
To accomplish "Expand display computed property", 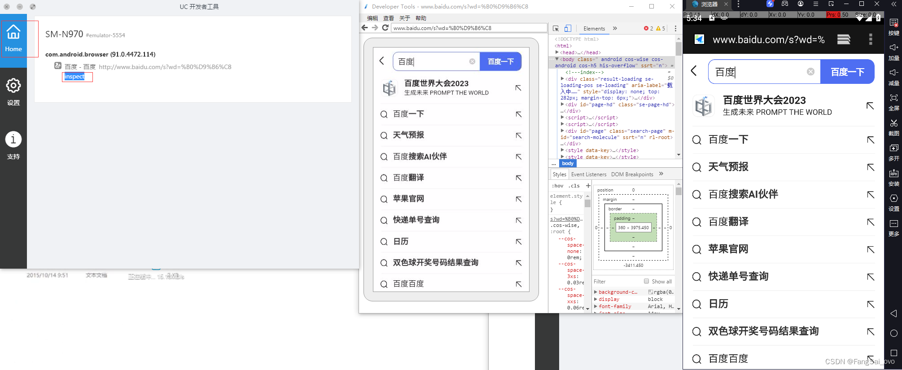I will 596,299.
